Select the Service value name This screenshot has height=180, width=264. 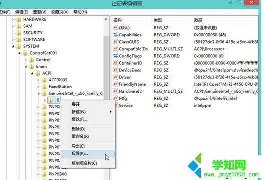coord(126,106)
